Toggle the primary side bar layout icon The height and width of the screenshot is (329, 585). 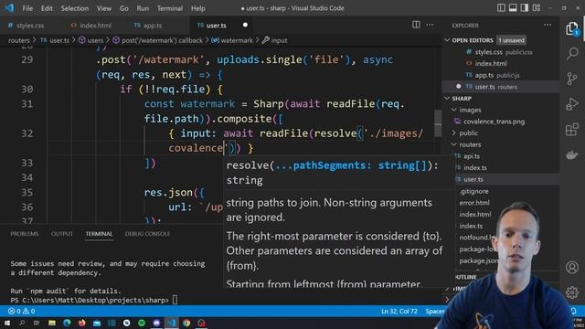[501, 8]
